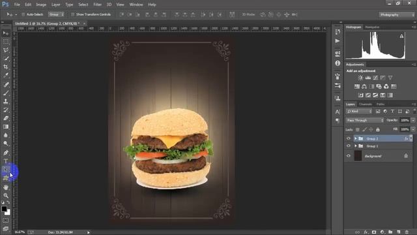Select the Lasso tool
417x235 pixels.
pyautogui.click(x=6, y=50)
